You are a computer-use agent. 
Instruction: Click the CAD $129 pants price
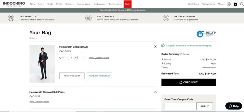(x=35, y=96)
